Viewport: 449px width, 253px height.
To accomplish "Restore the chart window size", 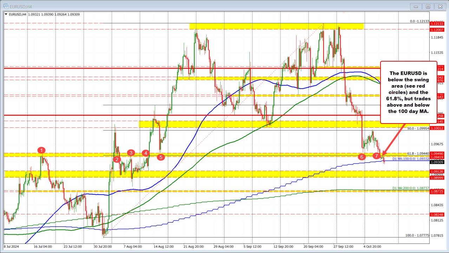I will click(428, 6).
